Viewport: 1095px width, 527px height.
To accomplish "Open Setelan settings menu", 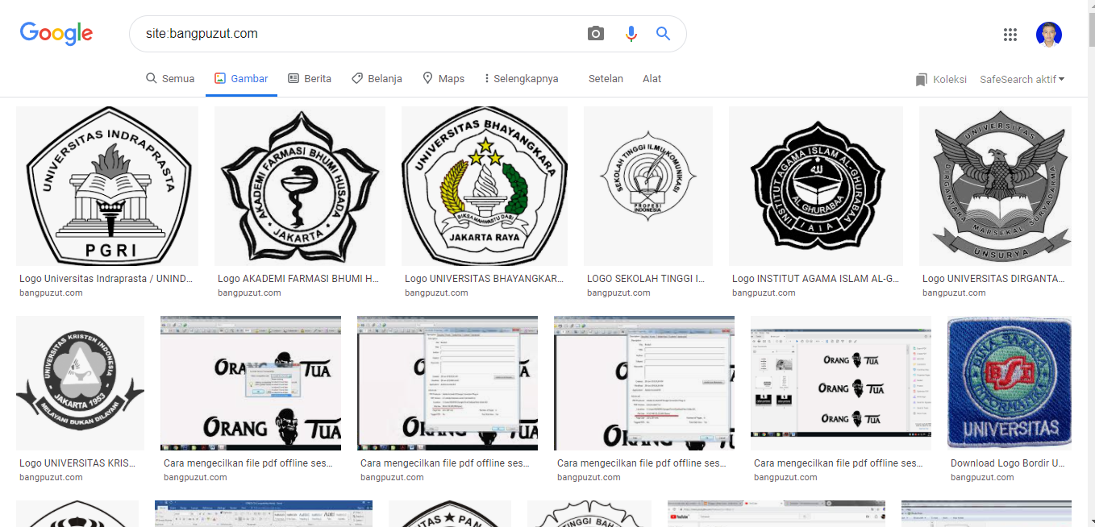I will tap(606, 79).
